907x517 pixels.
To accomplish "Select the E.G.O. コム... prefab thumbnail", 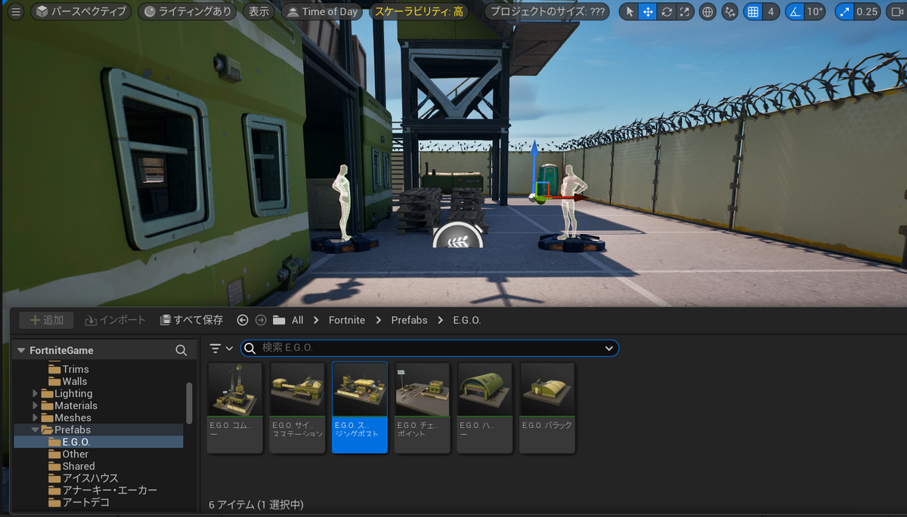I will pos(235,407).
